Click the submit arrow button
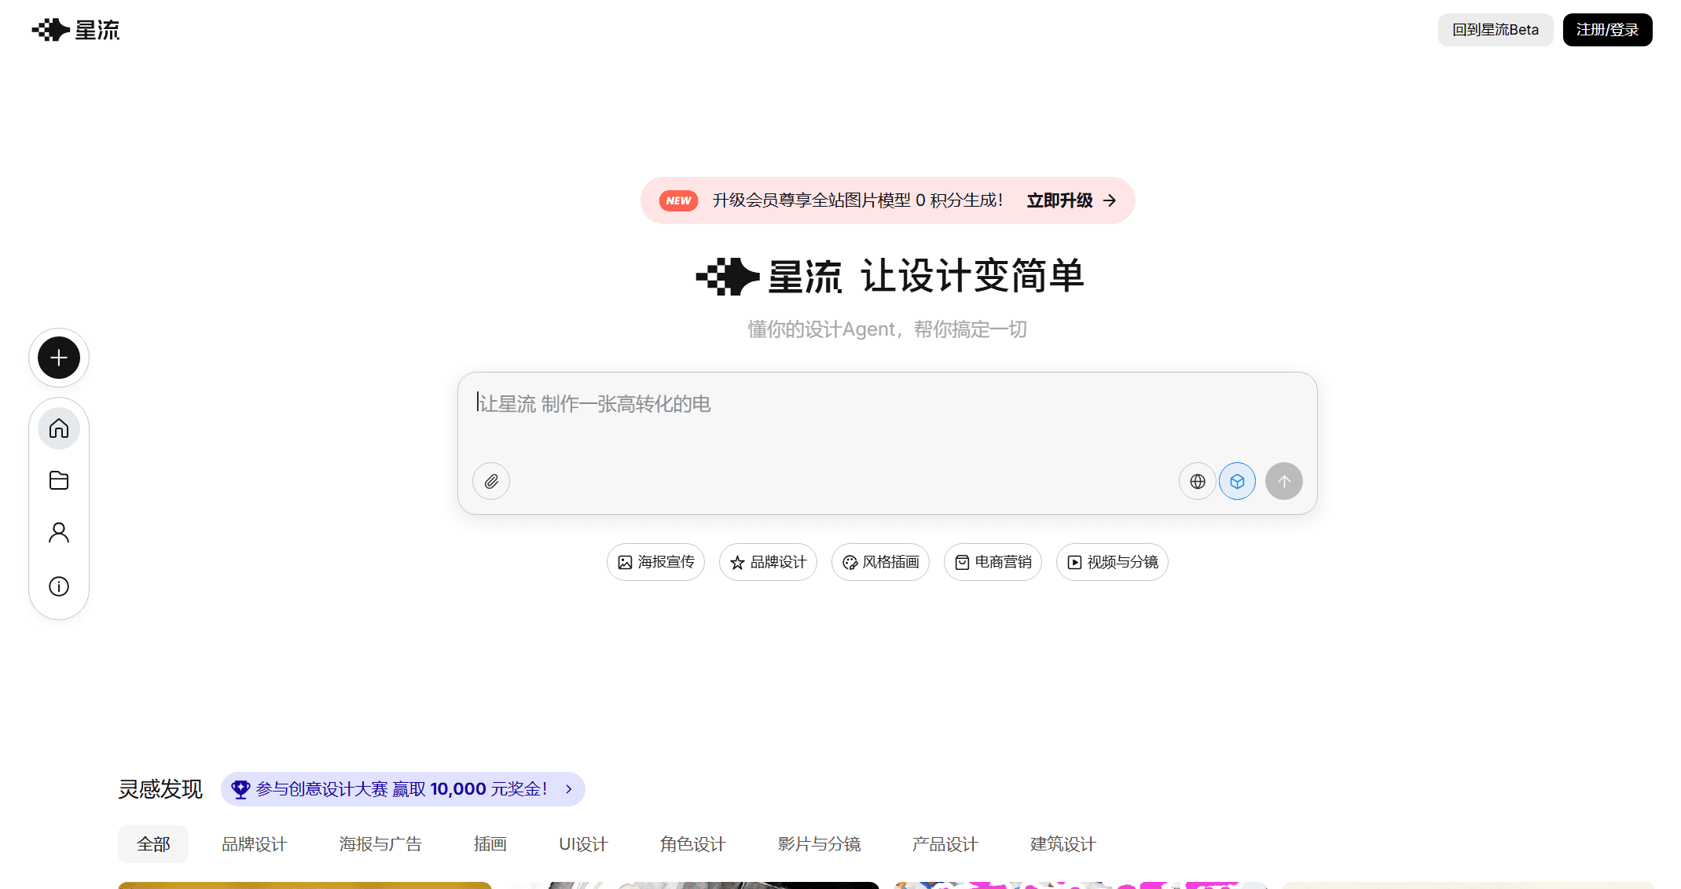Viewport: 1681px width, 889px height. tap(1283, 481)
